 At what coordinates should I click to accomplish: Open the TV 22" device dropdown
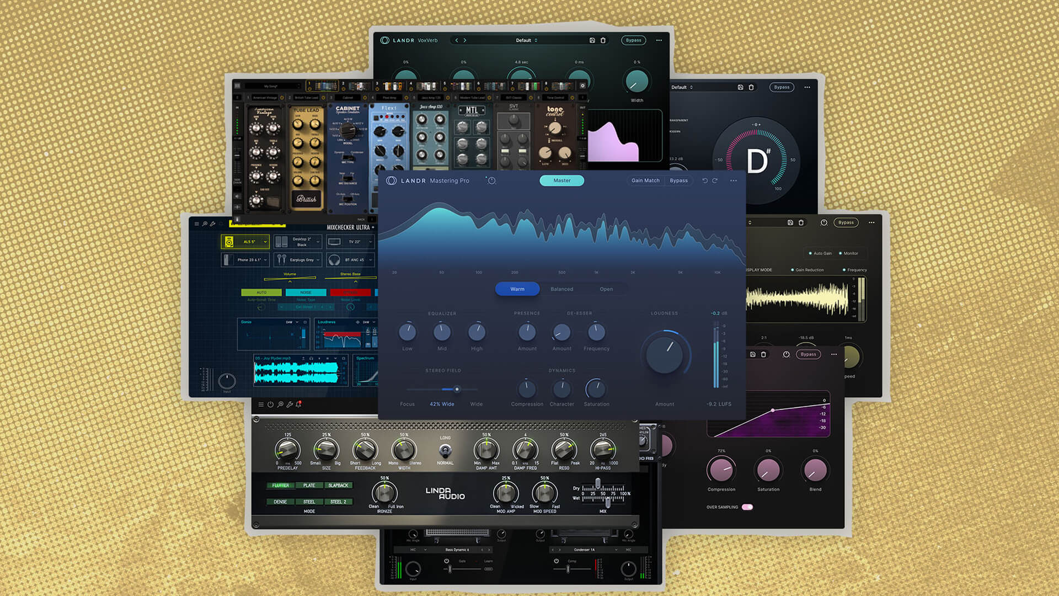coord(350,242)
